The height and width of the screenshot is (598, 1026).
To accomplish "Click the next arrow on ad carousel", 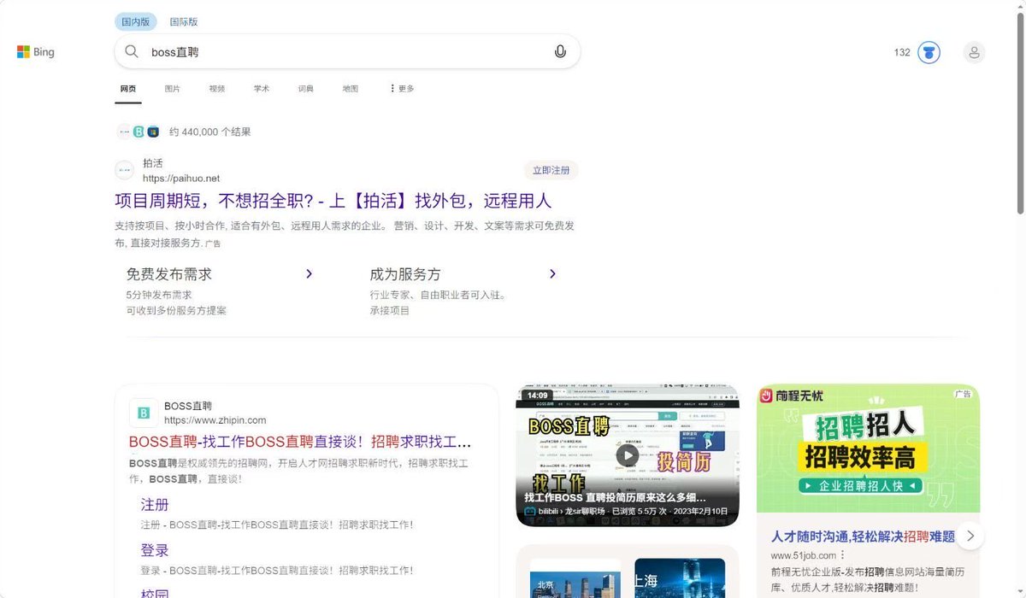I will click(x=970, y=536).
